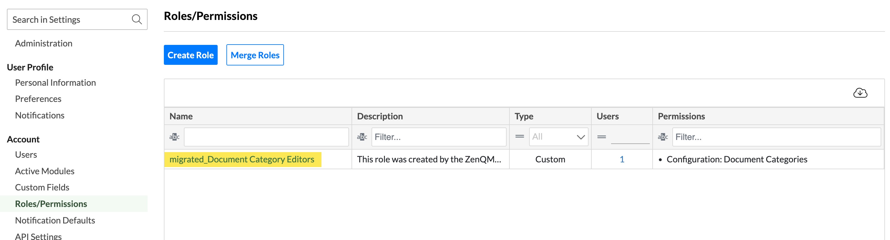
Task: Select Roles/Permissions sidebar item
Action: (73, 204)
